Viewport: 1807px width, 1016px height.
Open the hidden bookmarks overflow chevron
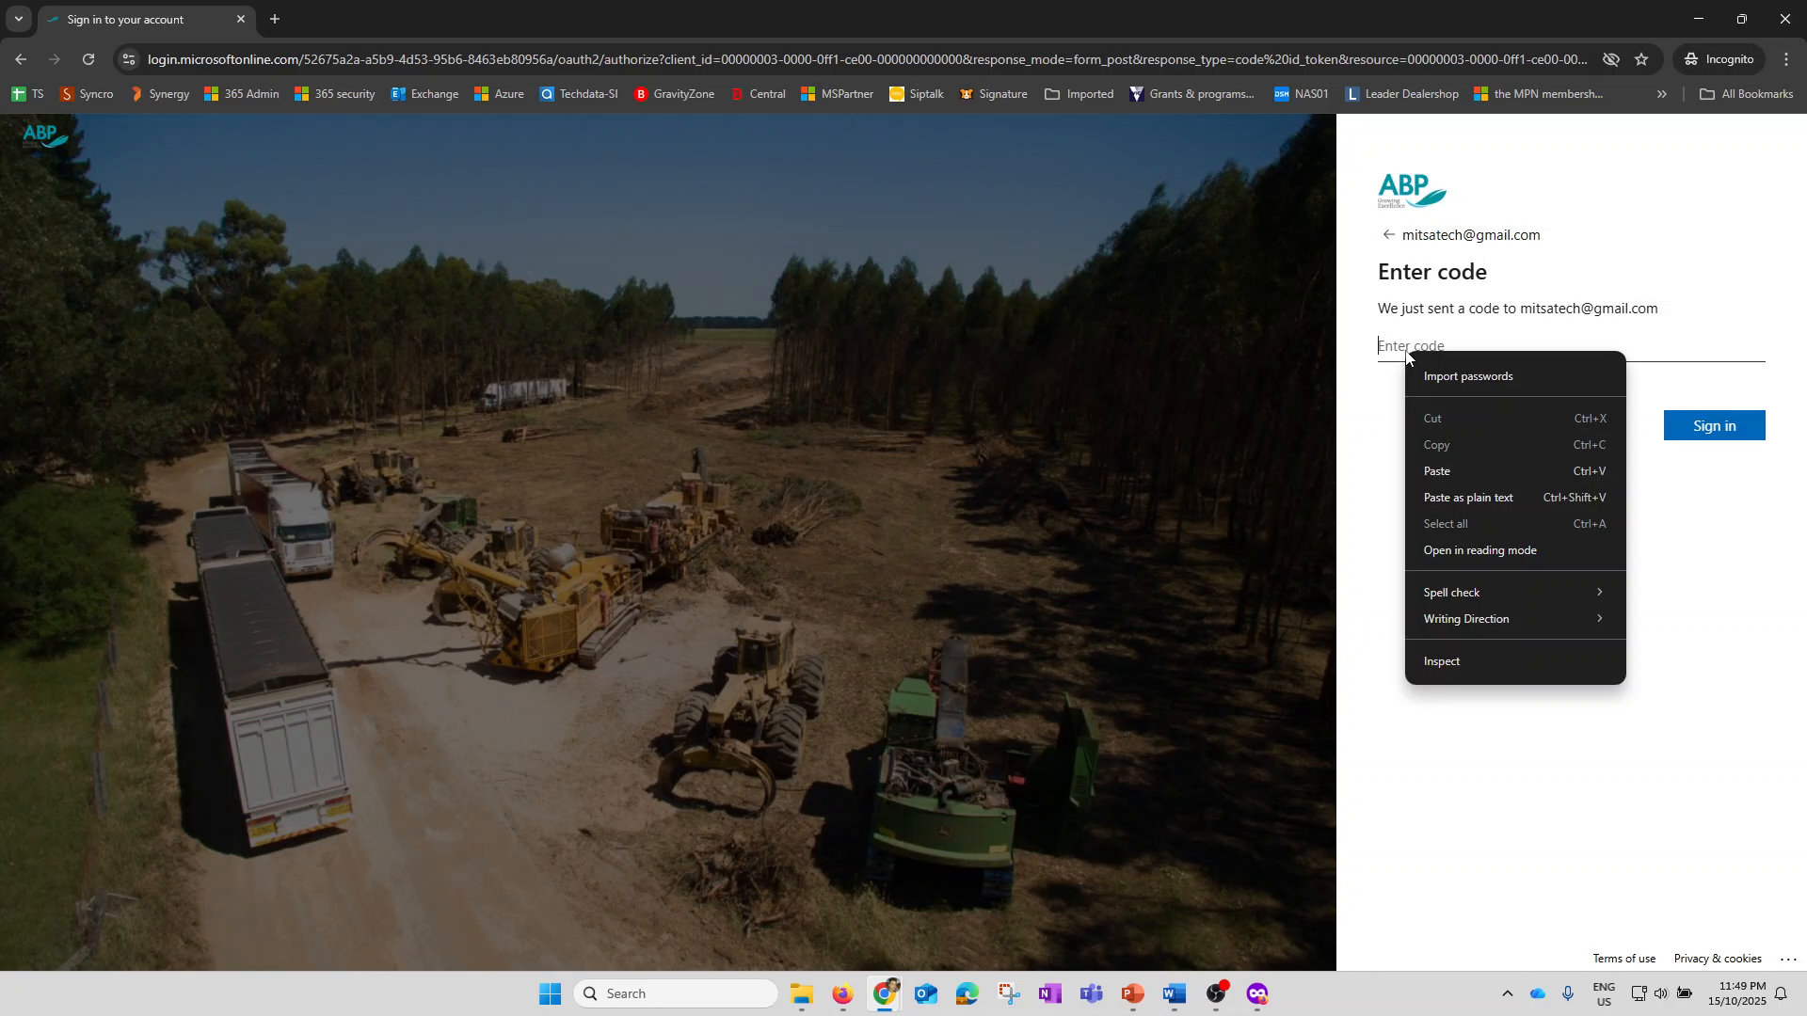click(x=1662, y=94)
